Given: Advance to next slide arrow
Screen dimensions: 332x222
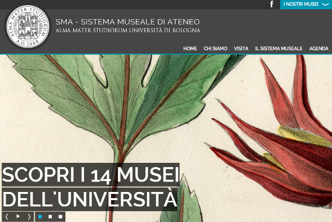Looking at the screenshot, I should (x=29, y=216).
